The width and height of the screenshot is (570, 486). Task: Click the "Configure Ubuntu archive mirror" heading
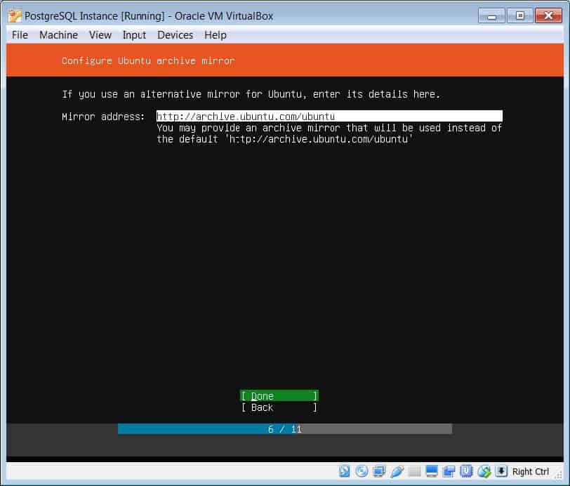pos(148,60)
